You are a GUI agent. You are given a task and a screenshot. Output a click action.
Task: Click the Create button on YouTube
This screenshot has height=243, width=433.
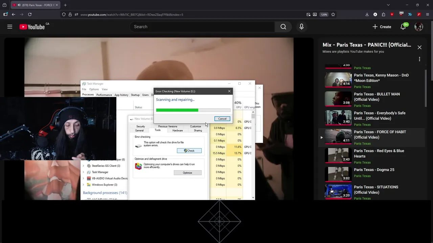point(382,27)
